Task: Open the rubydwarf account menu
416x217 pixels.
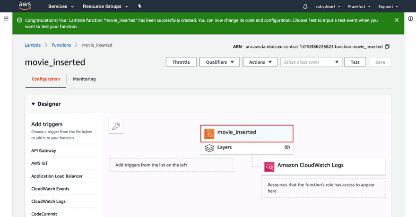Action: pos(328,7)
